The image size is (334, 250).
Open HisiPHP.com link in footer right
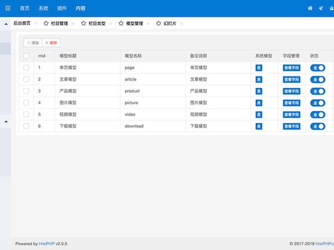[325, 244]
